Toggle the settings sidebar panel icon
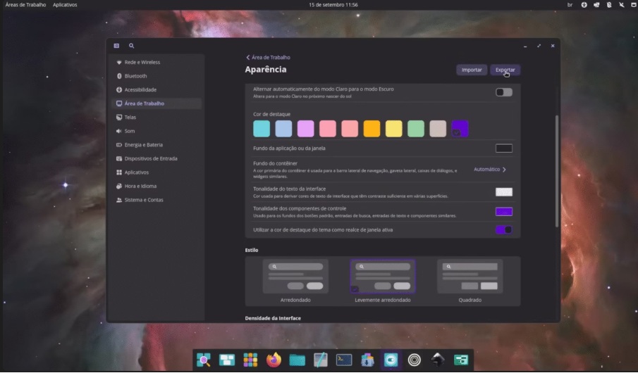 click(x=116, y=46)
